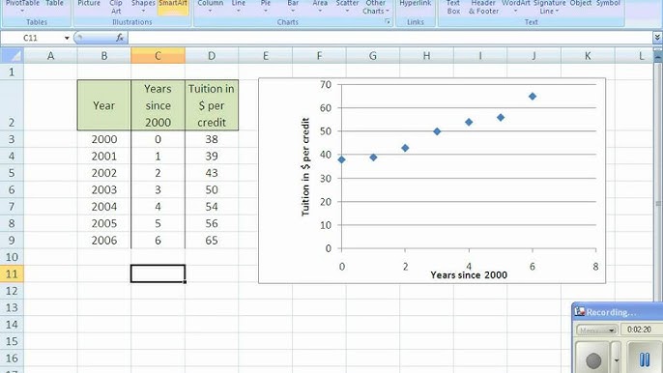Open the Shapes gallery dropdown
663x373 pixels.
143,6
